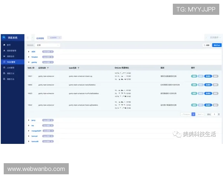
Task: Click the 调度系统 logo icon
Action: [x=4, y=37]
